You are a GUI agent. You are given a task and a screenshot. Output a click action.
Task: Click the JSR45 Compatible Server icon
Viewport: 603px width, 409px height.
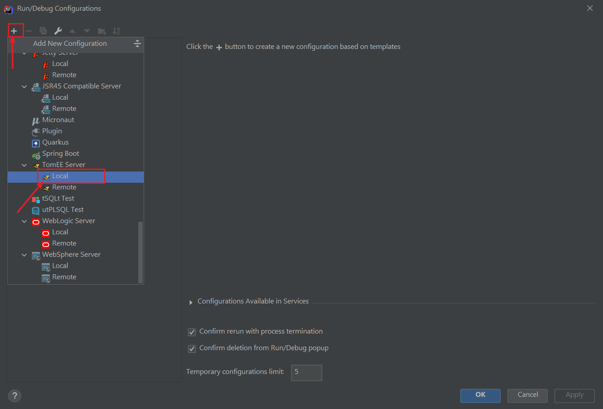pos(36,87)
